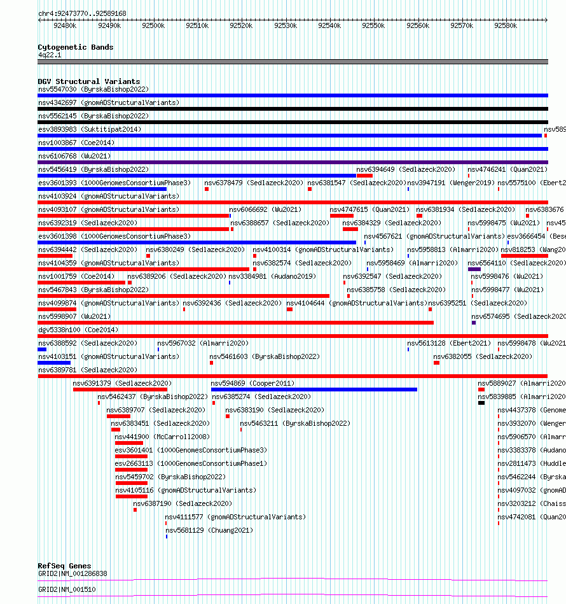Click nsv1003867 (Coe2014) variant label
This screenshot has width=566, height=604.
click(x=76, y=143)
